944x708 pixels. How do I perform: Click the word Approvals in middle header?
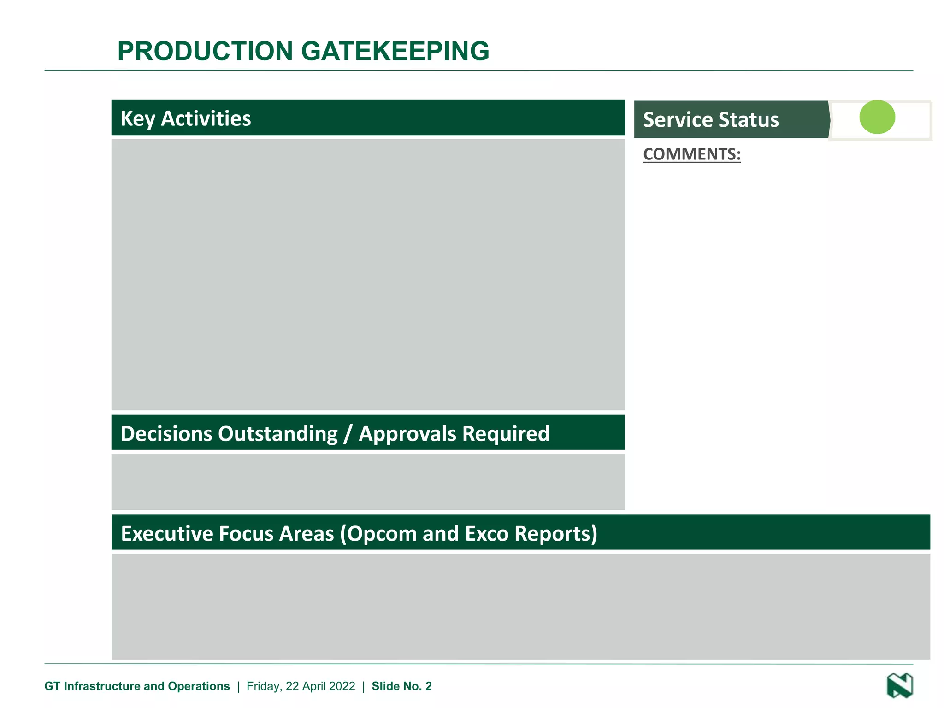coord(407,434)
